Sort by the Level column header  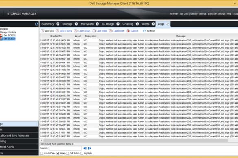coord(78,36)
